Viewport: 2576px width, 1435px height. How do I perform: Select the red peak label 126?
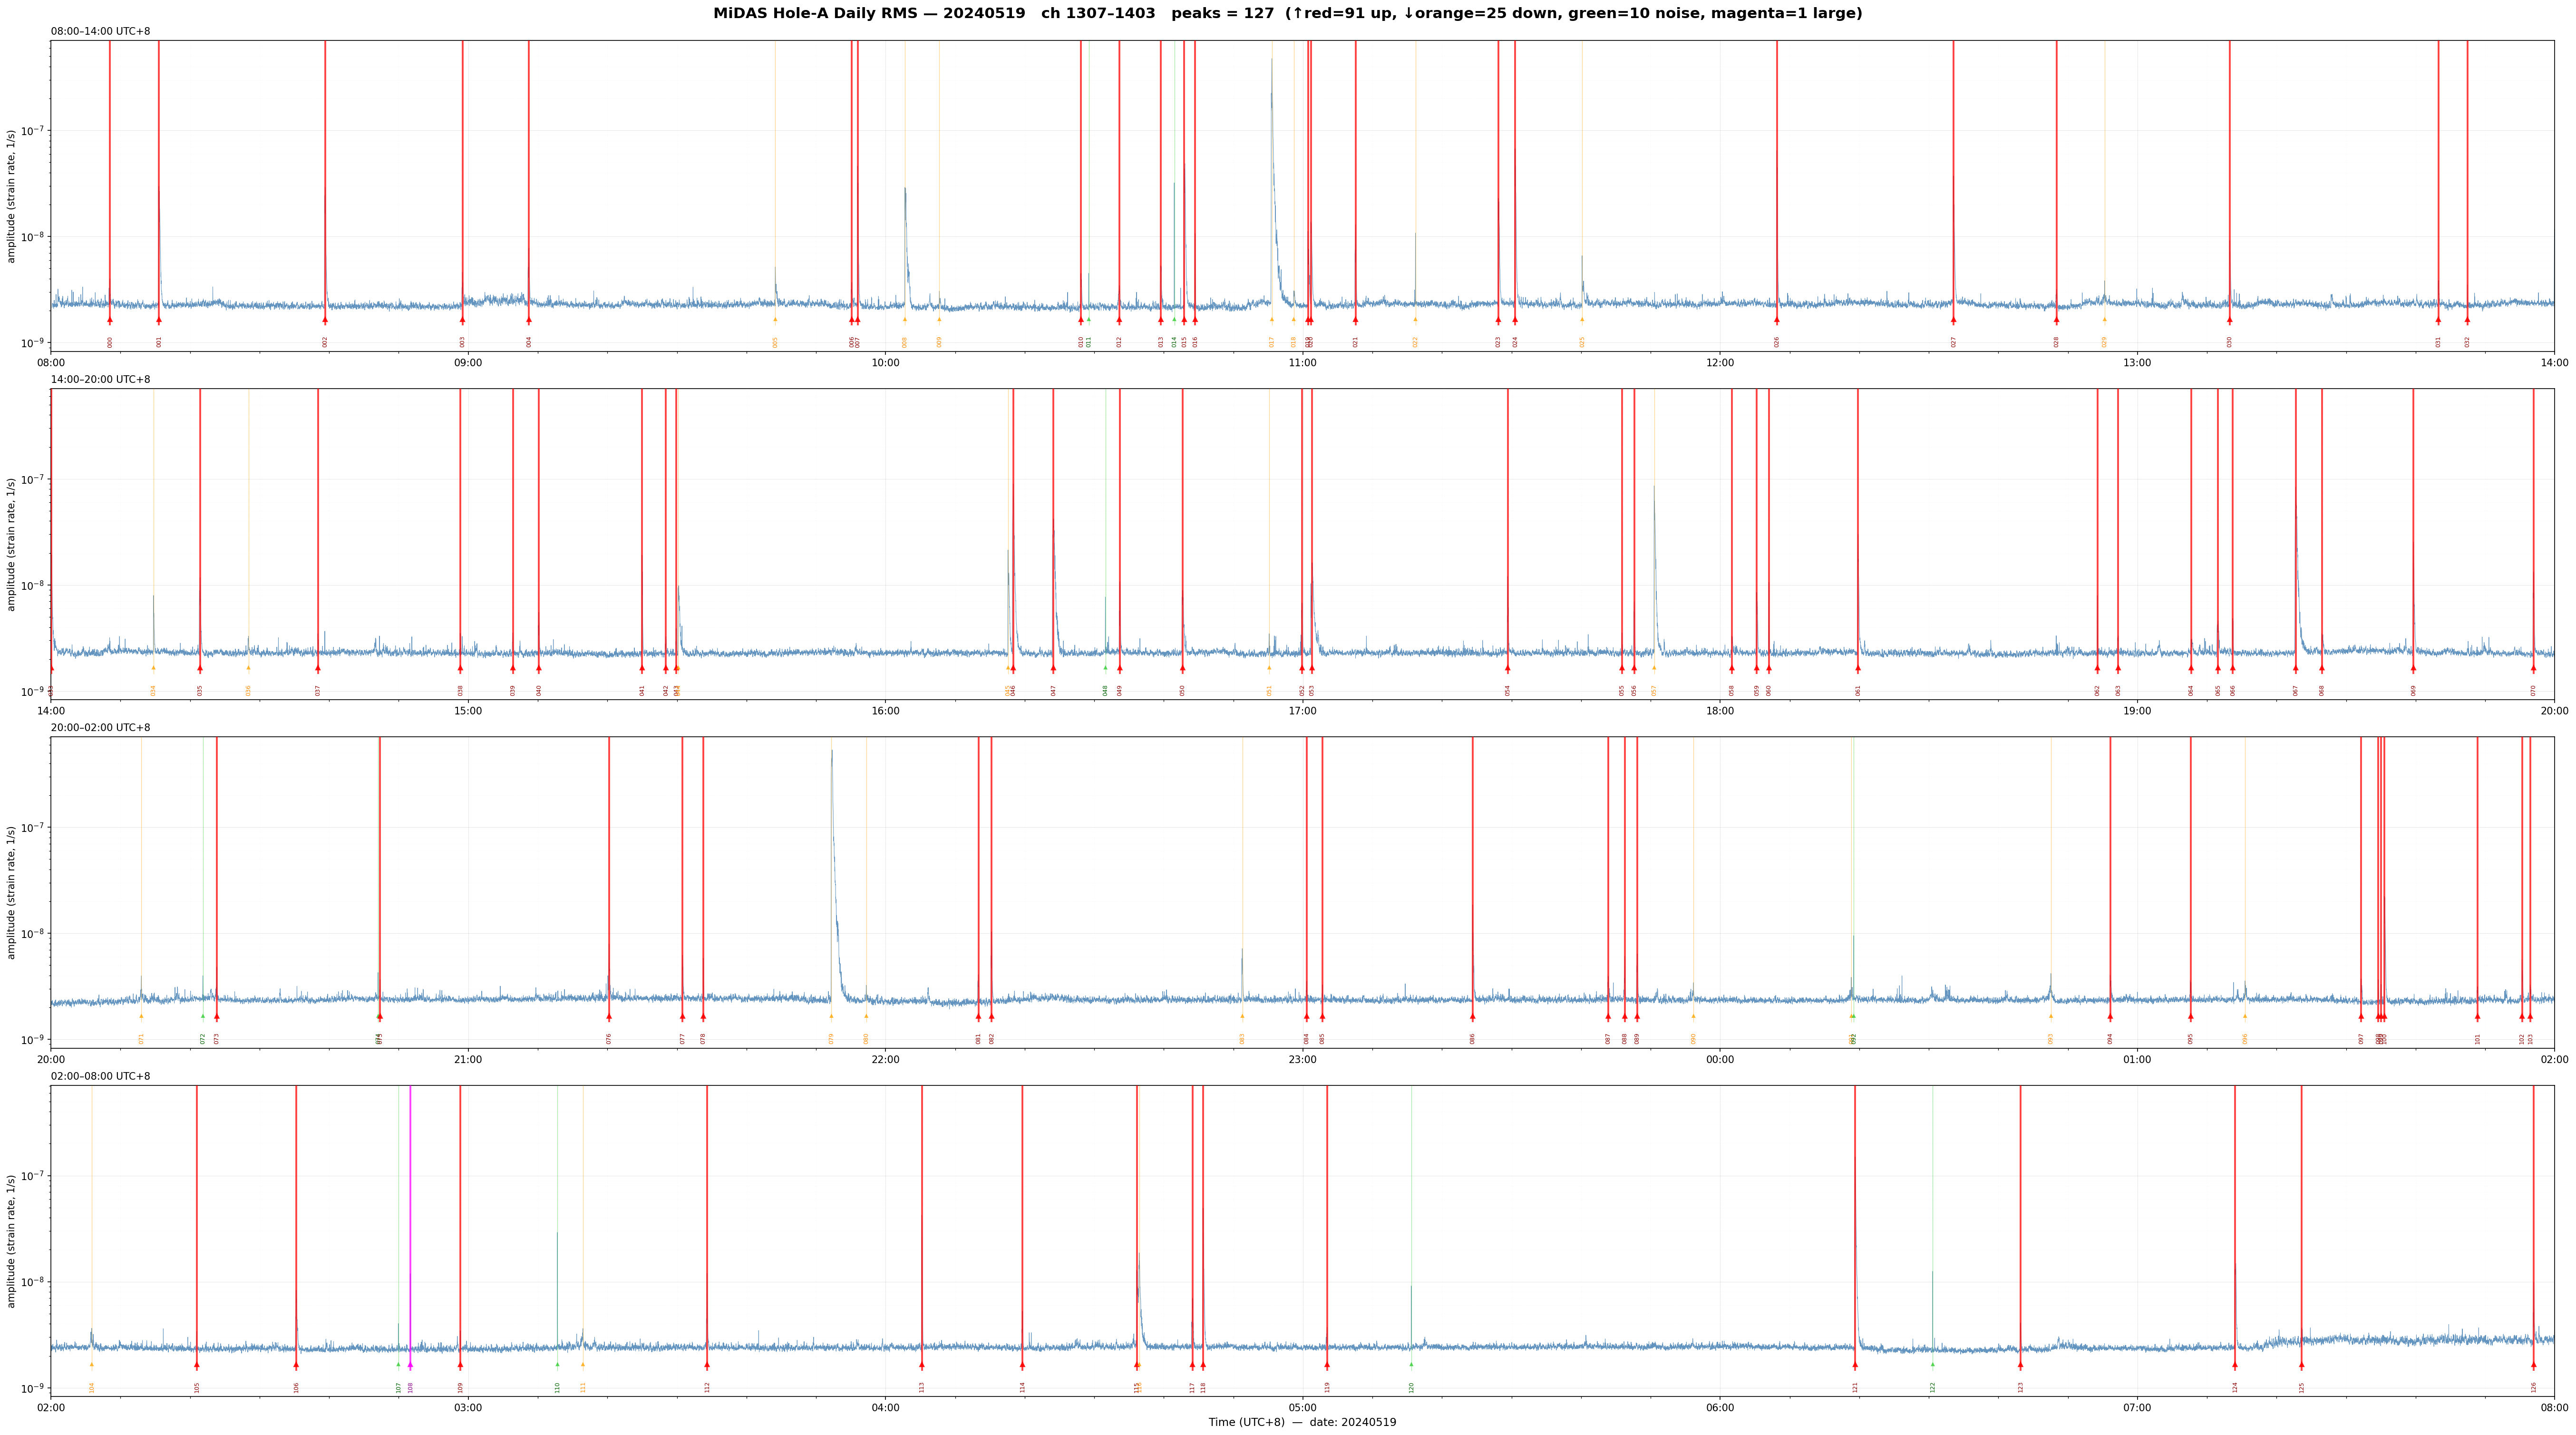(2534, 1387)
